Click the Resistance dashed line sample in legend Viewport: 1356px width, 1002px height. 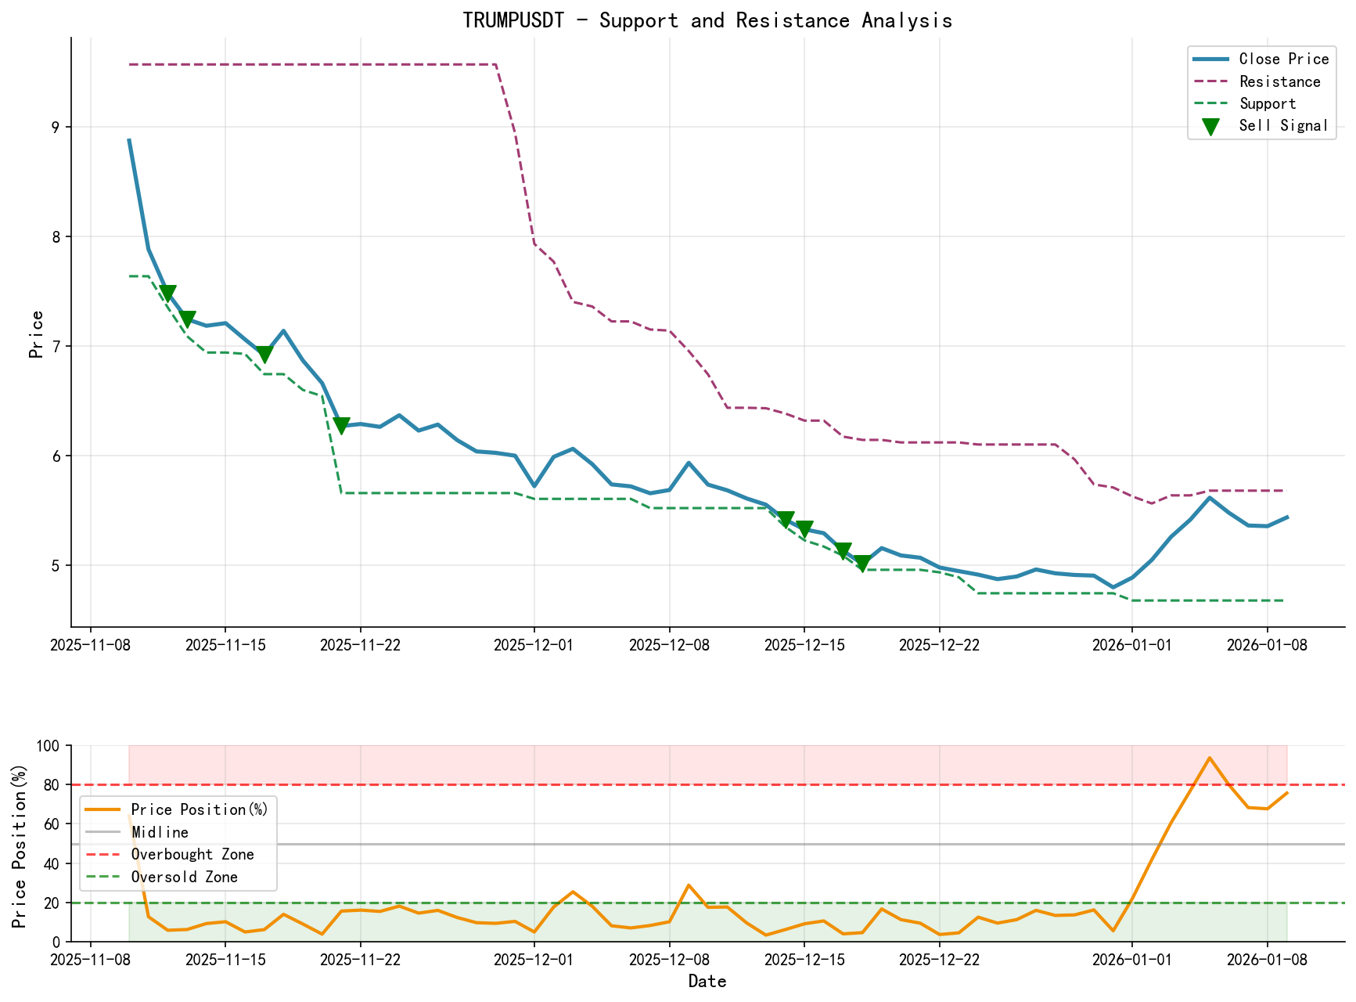point(1210,81)
